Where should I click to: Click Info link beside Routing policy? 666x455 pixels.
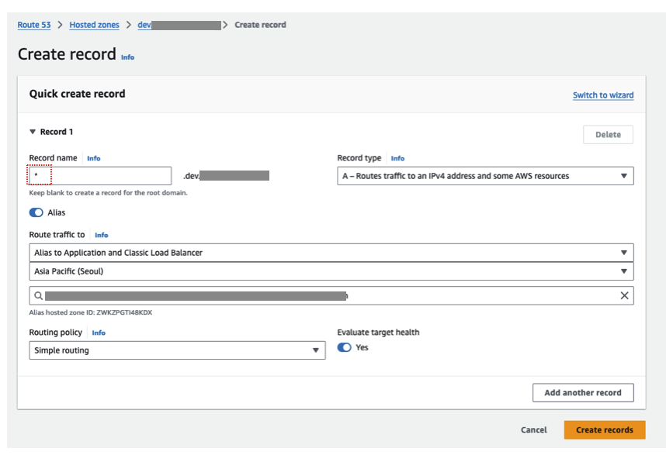pos(99,333)
